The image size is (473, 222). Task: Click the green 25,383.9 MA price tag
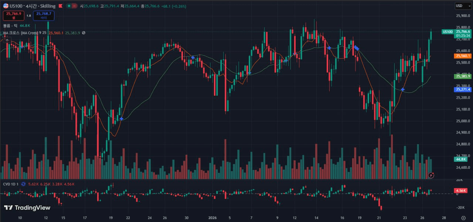pos(463,76)
